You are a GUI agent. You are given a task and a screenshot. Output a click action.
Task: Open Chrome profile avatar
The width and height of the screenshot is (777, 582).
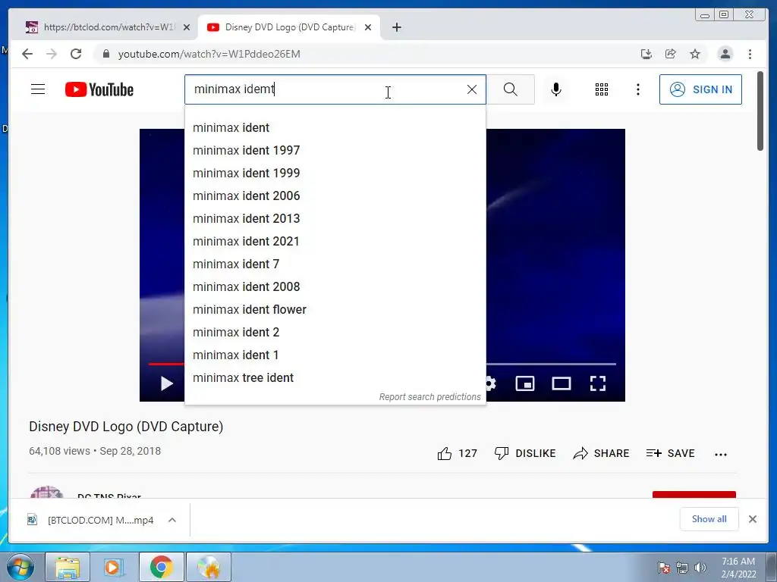click(725, 54)
